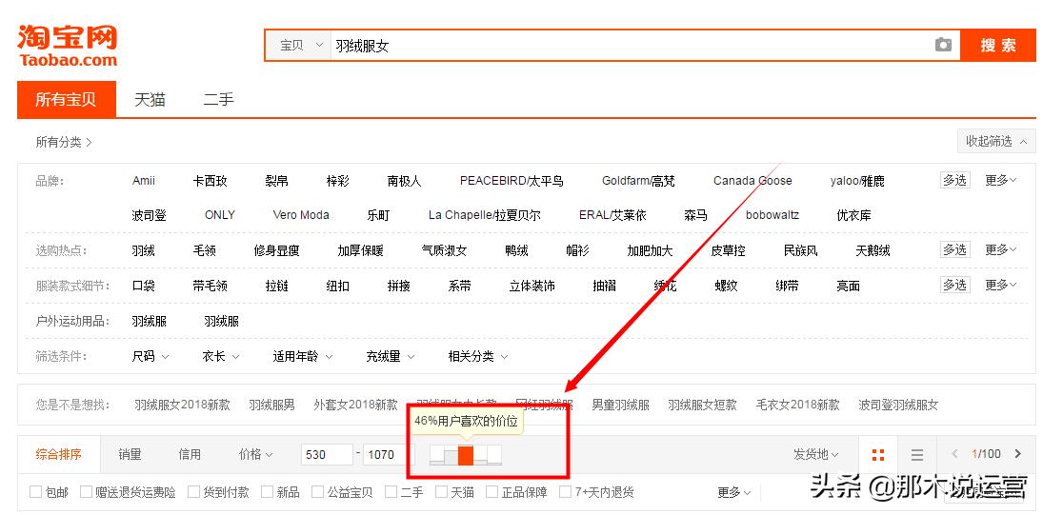Screen dimensions: 1043x515
Task: Tick the 赠送退货运费险 checkbox
Action: click(x=86, y=492)
